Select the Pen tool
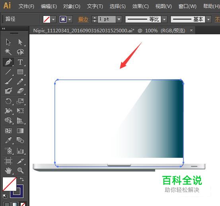220x206 pixels. coord(8,62)
